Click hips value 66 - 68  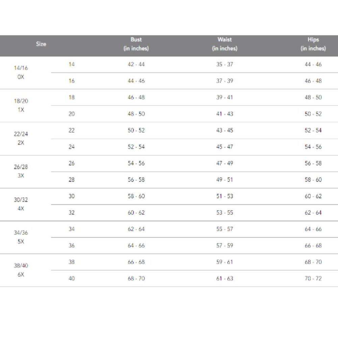tap(313, 245)
